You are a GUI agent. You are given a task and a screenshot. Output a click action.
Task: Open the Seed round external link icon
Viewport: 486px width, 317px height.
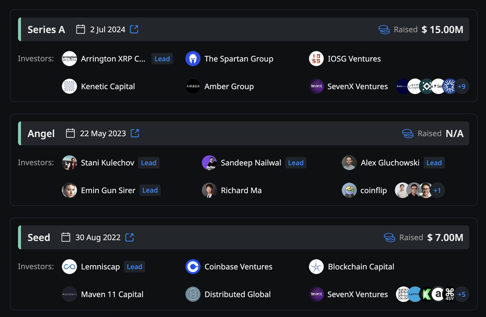click(130, 237)
